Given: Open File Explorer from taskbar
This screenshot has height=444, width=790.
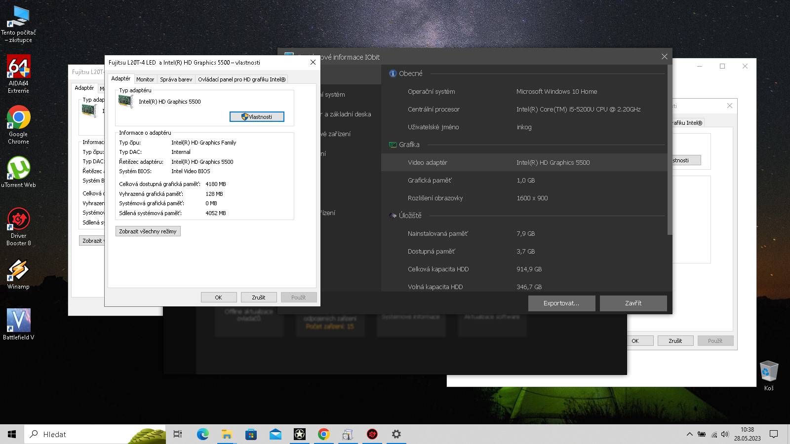Looking at the screenshot, I should tap(227, 434).
